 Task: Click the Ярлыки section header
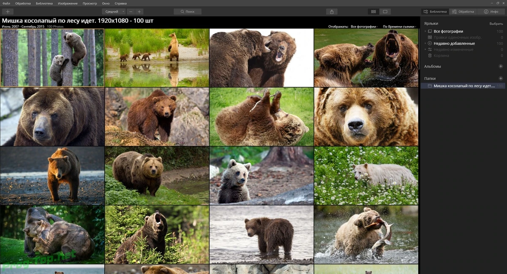[x=431, y=24]
